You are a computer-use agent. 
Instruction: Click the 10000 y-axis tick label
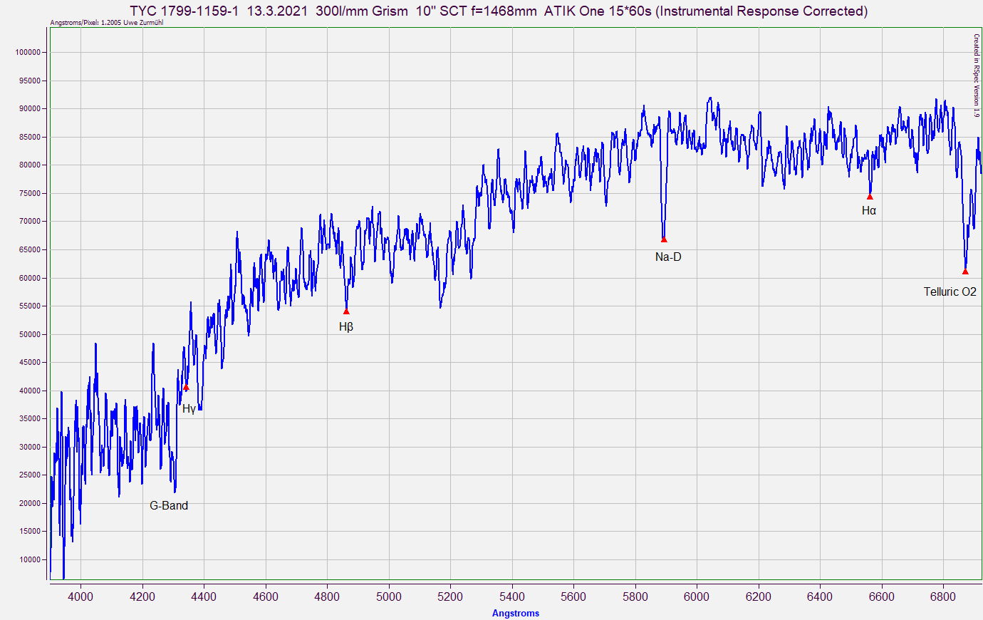pyautogui.click(x=30, y=559)
